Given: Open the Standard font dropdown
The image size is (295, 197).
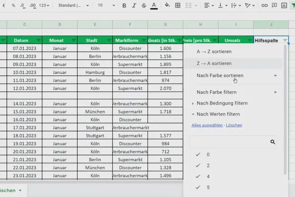Looking at the screenshot, I should (x=73, y=5).
